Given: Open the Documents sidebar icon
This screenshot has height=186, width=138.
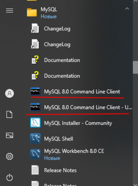Looking at the screenshot, I should pyautogui.click(x=9, y=114).
